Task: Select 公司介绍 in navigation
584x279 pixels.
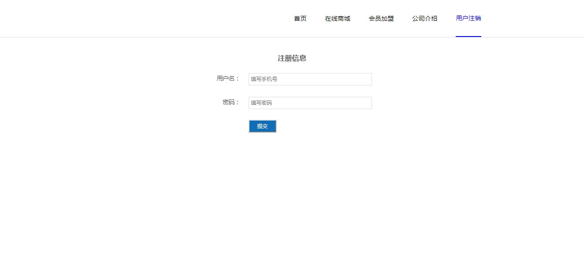Action: pyautogui.click(x=425, y=18)
